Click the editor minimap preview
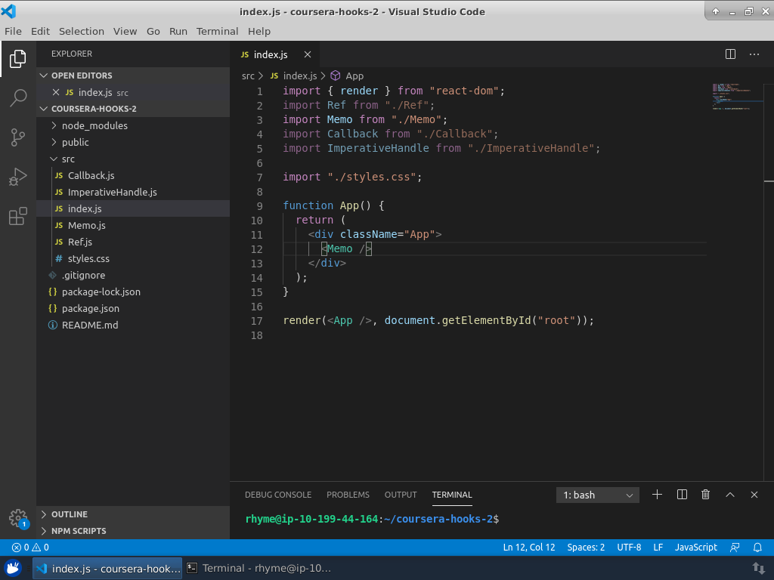774x580 pixels. pyautogui.click(x=732, y=97)
